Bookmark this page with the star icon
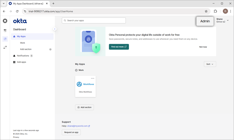The image size is (234, 140). tap(206, 11)
